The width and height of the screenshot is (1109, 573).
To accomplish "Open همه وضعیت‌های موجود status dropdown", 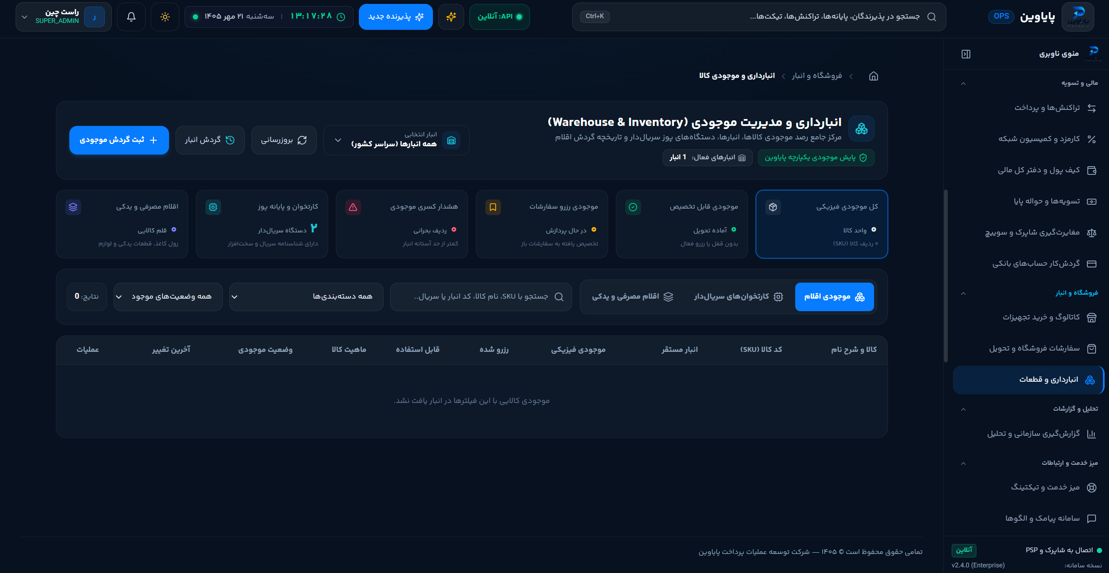I will (168, 297).
